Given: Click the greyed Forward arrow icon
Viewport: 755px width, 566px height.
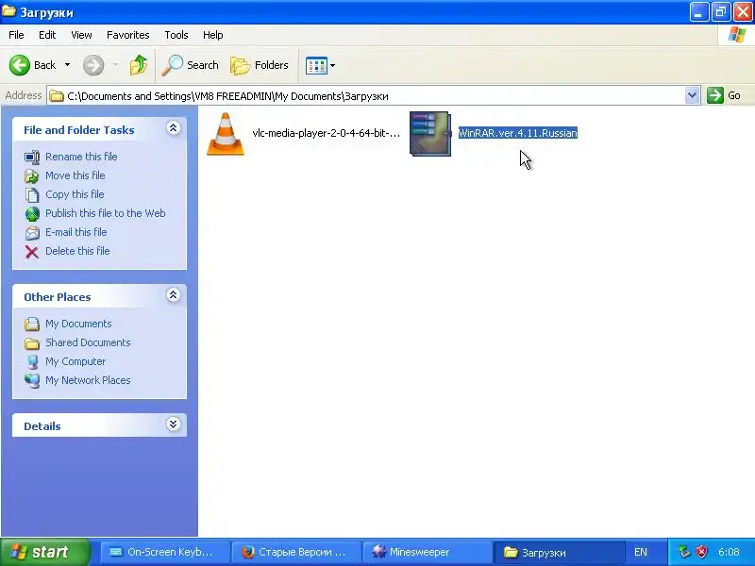Looking at the screenshot, I should click(93, 65).
